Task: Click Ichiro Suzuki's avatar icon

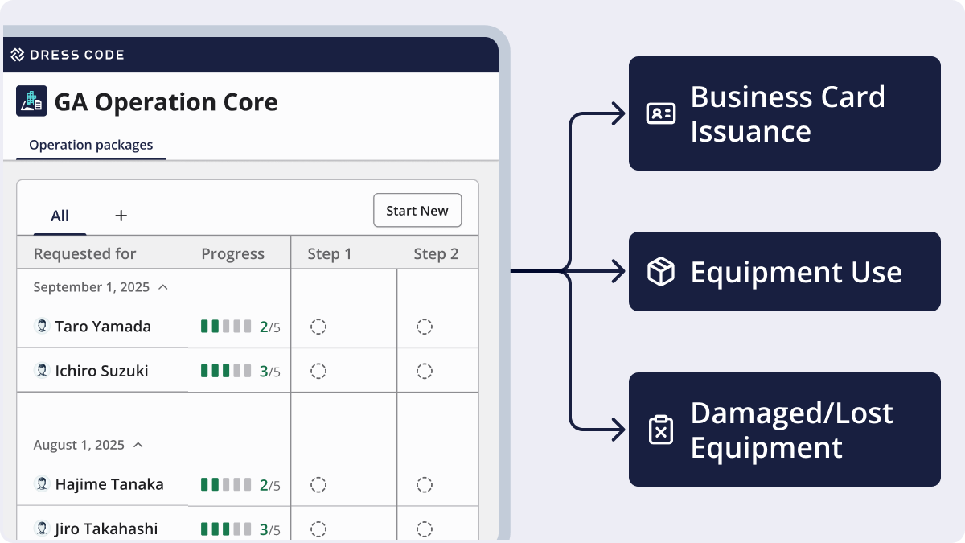Action: click(x=42, y=370)
